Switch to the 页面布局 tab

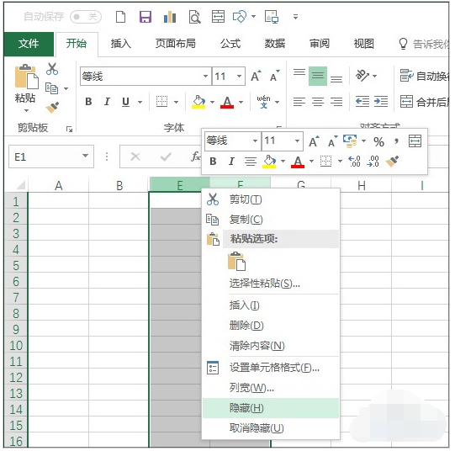pos(176,44)
